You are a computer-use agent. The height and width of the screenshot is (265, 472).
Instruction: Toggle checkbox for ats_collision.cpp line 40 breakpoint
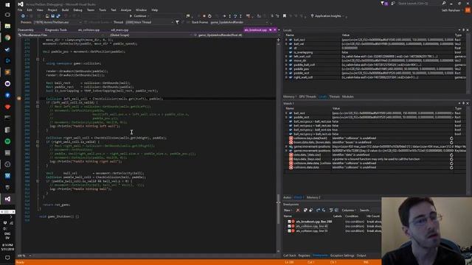[x=289, y=226]
